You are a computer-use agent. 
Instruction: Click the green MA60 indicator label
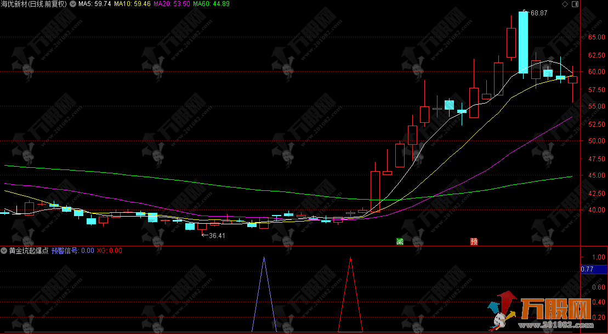pyautogui.click(x=211, y=4)
